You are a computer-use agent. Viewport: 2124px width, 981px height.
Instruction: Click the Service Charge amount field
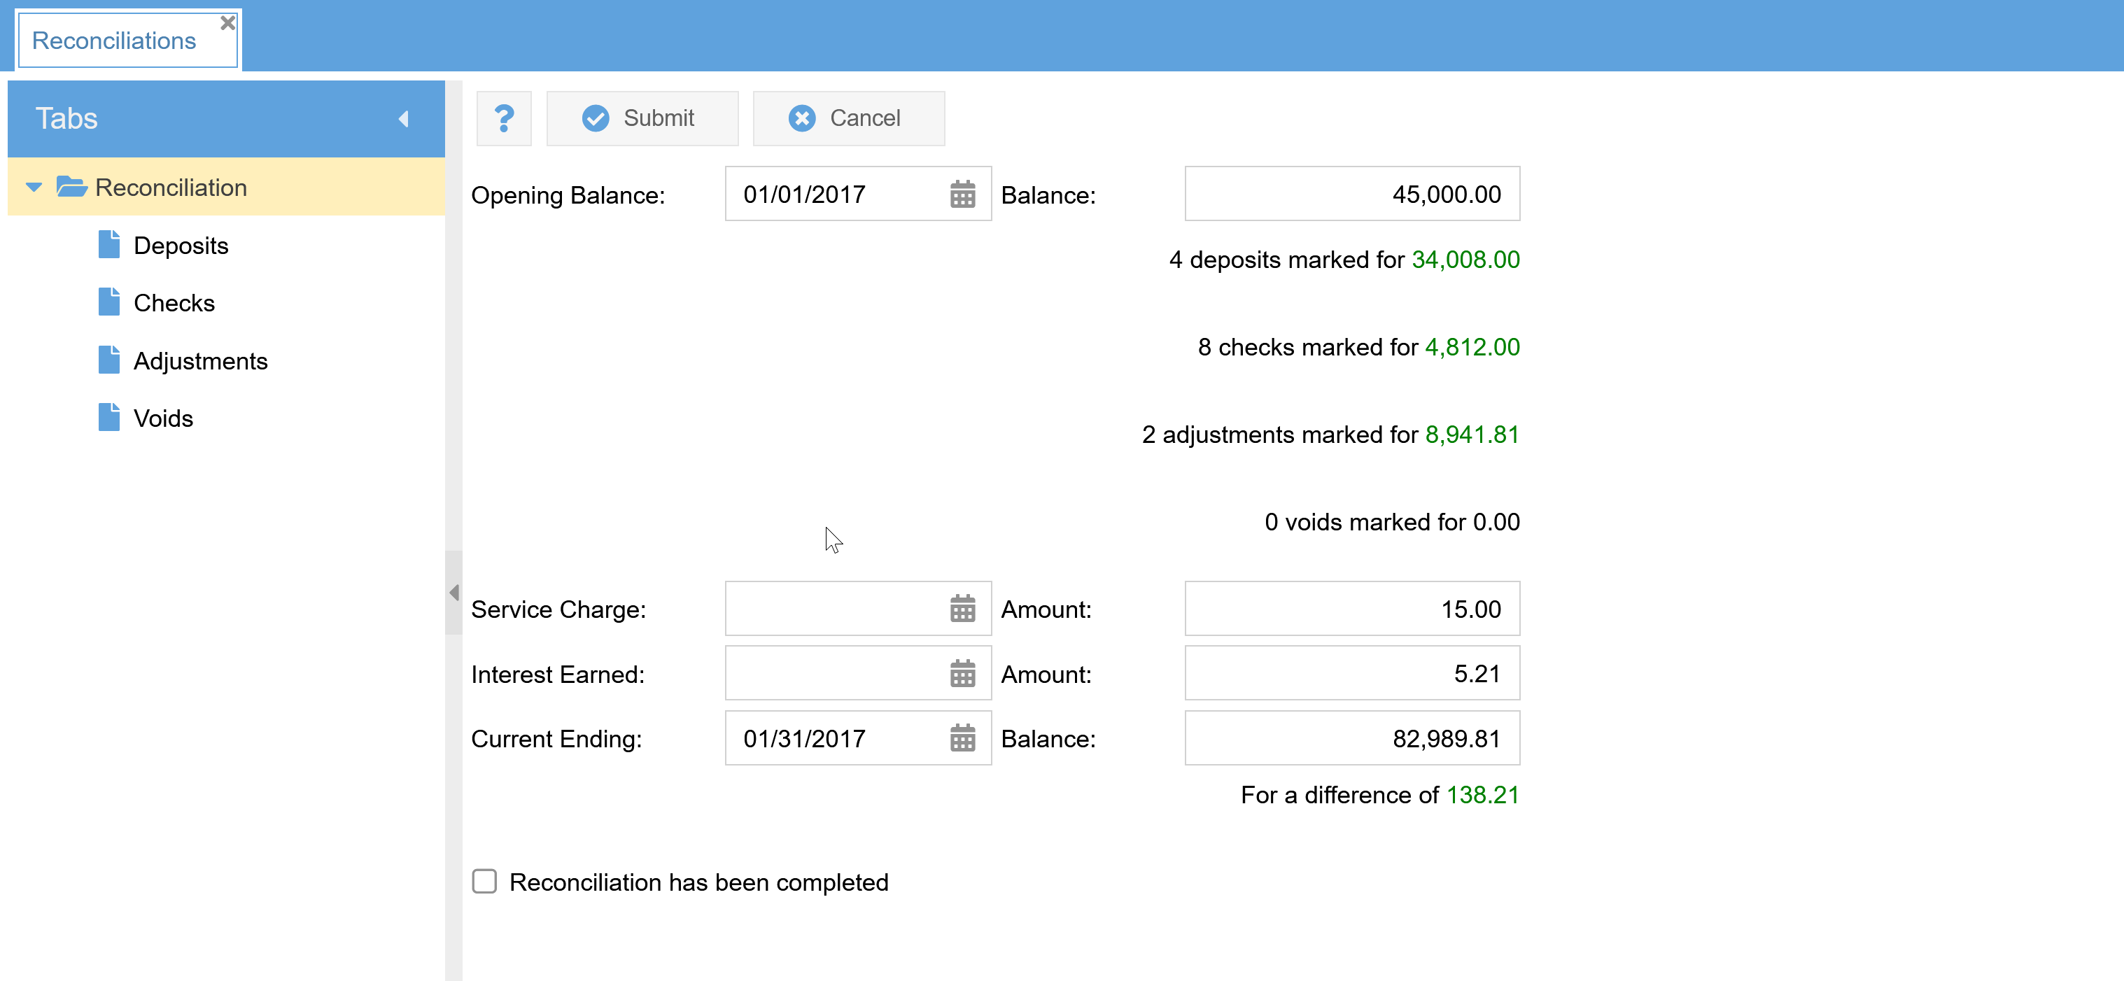[x=1351, y=609]
